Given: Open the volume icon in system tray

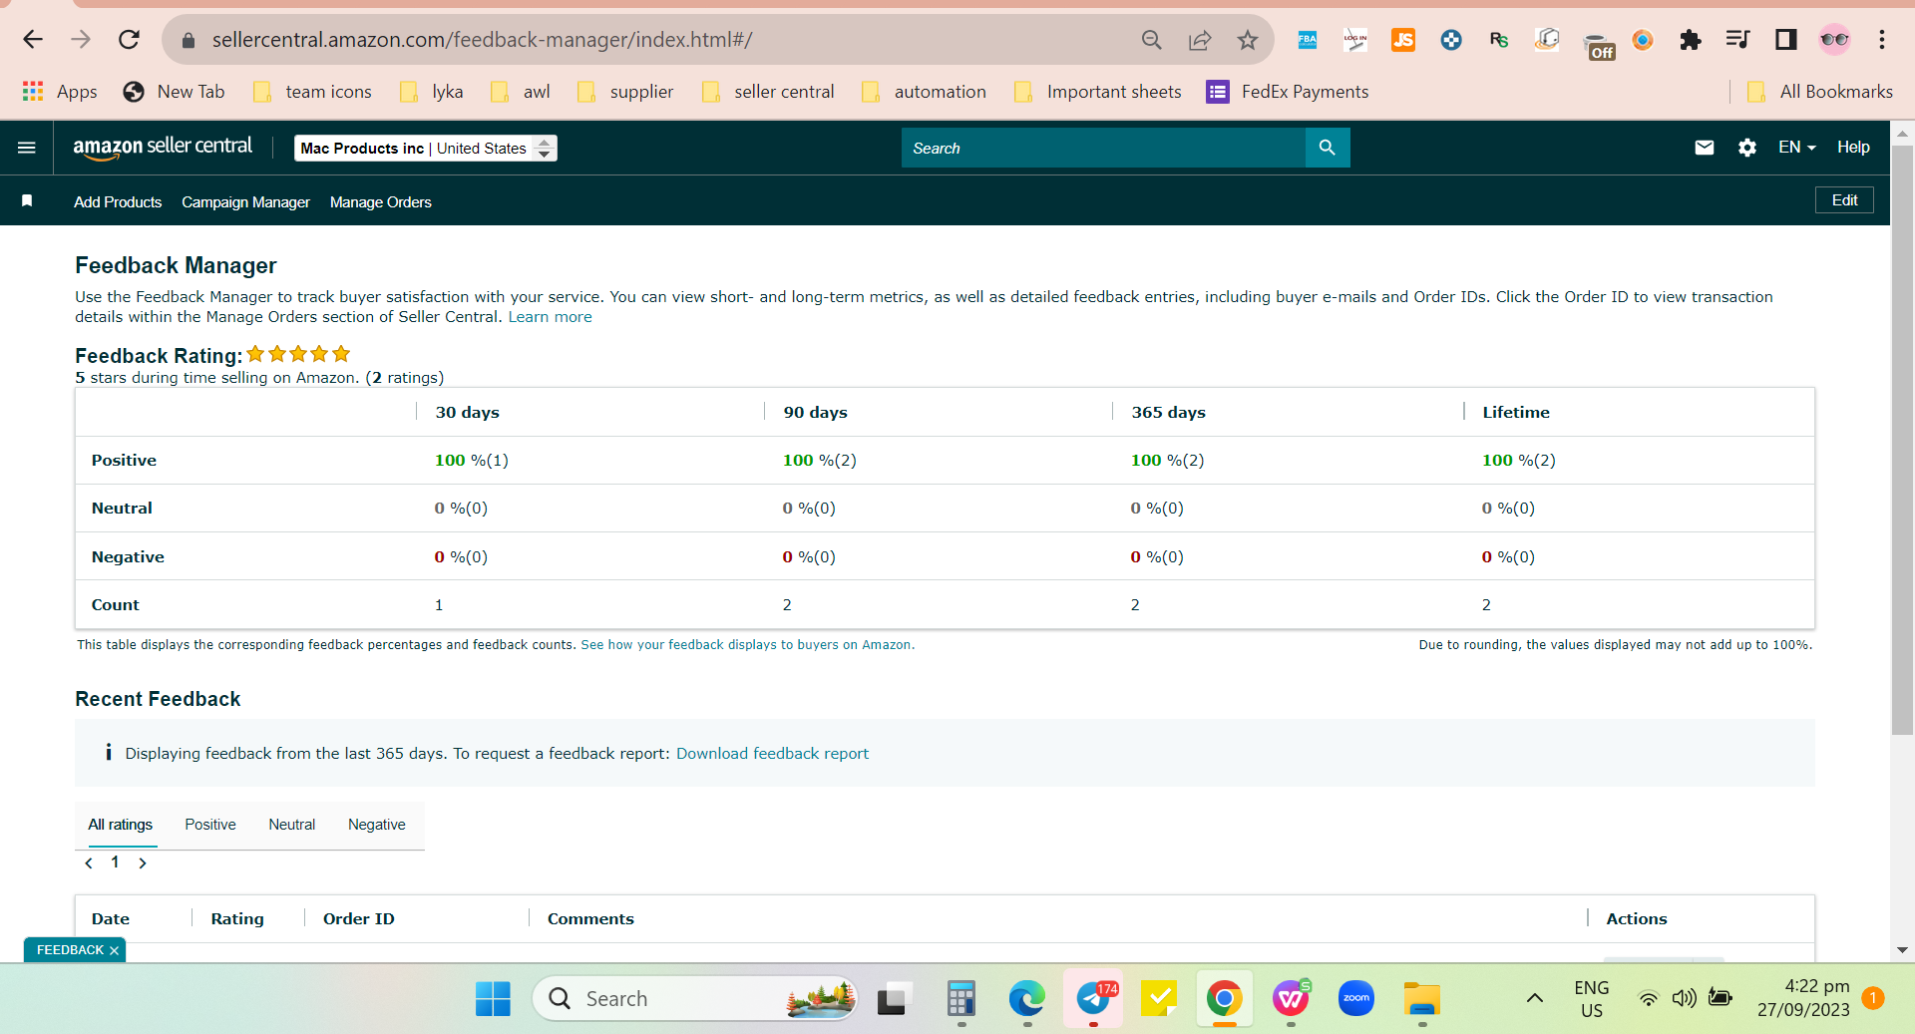Looking at the screenshot, I should point(1684,998).
